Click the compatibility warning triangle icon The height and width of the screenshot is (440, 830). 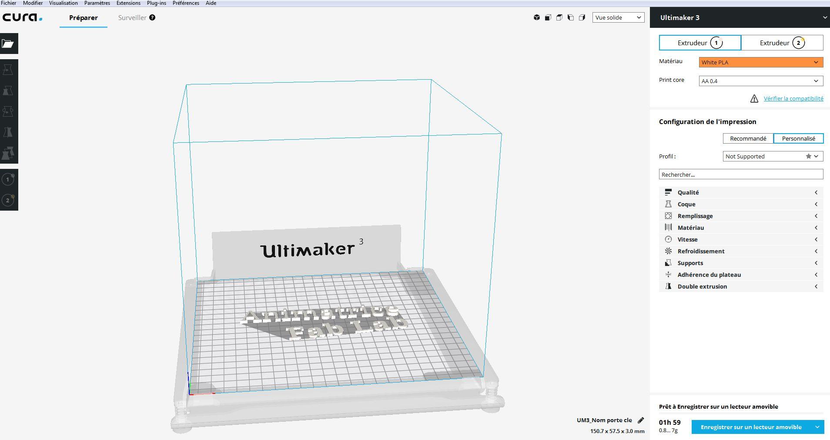(754, 99)
